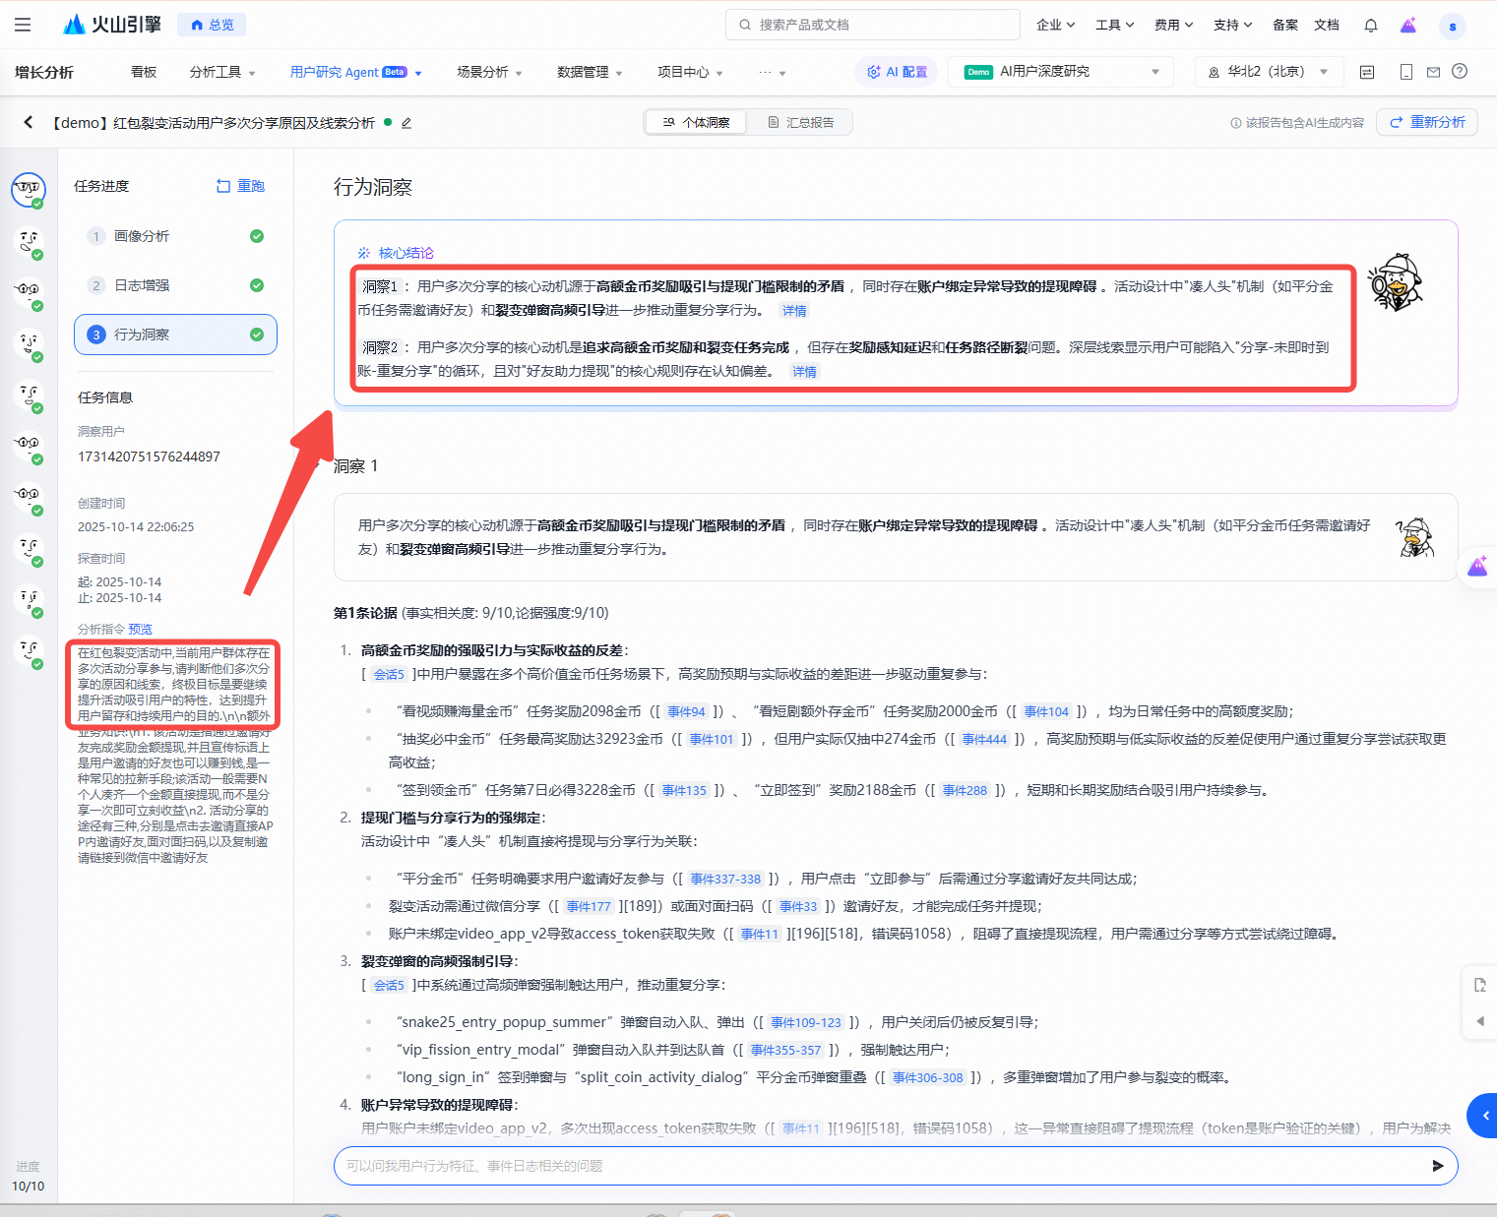Screen dimensions: 1497x1217
Task: Open the 备案 menu item
Action: [x=1284, y=25]
